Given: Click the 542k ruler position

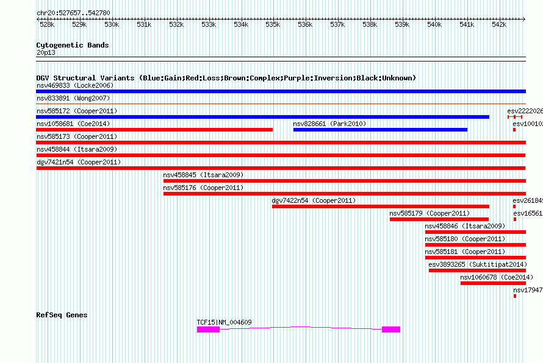Looking at the screenshot, I should tap(499, 24).
